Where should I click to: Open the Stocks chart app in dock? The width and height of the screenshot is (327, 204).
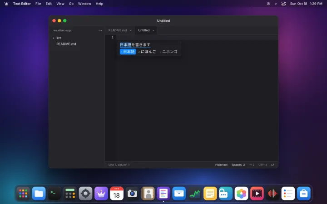pos(194,194)
